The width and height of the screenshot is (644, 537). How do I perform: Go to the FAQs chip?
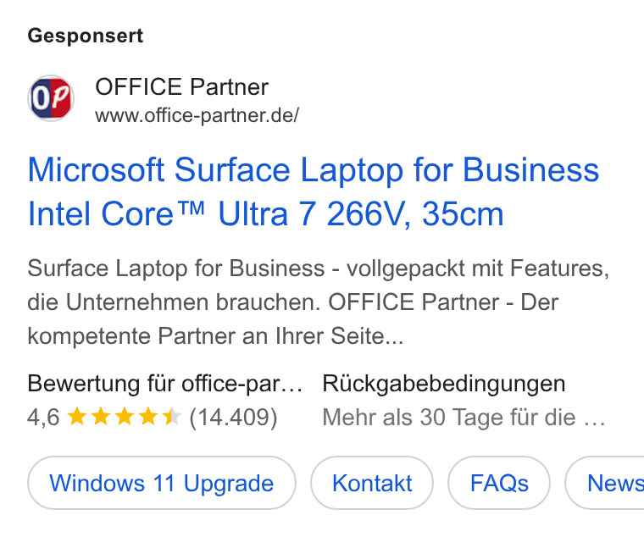(499, 483)
